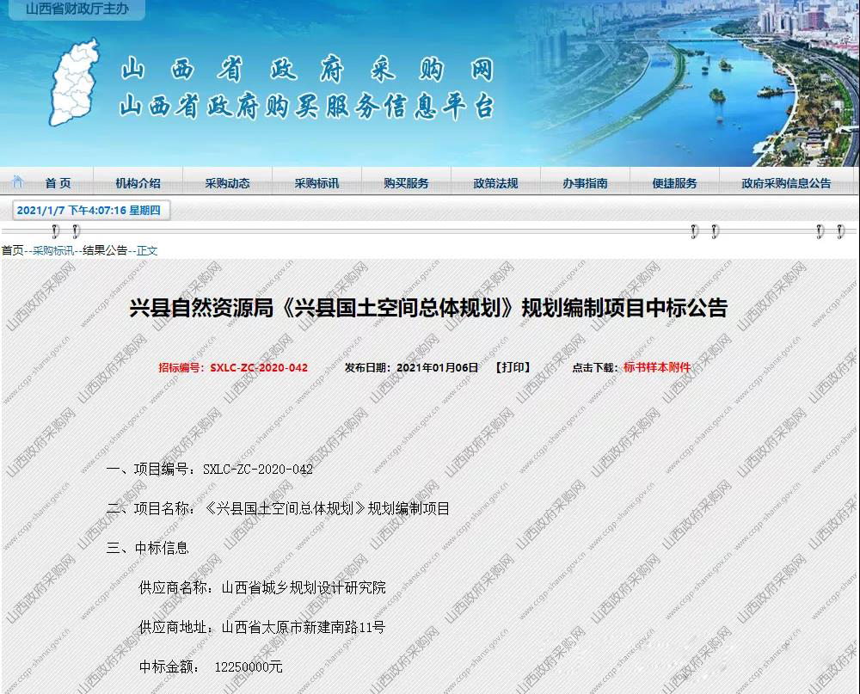Click the 【打印】 print link
Screen dimensions: 860x694
click(513, 367)
